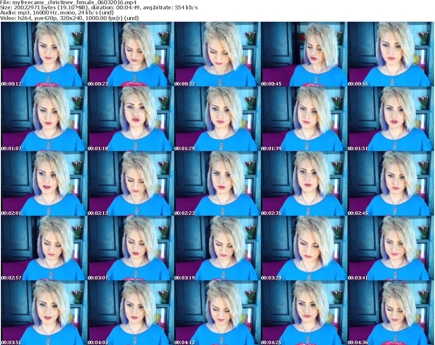Click the frame timestamped 00:03:19
The image size is (435, 345).
(217, 248)
